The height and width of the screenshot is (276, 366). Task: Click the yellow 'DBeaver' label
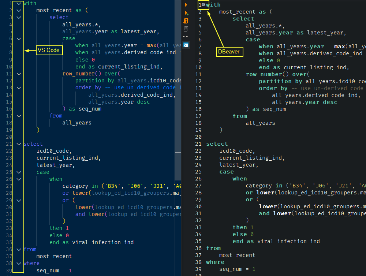coord(229,52)
